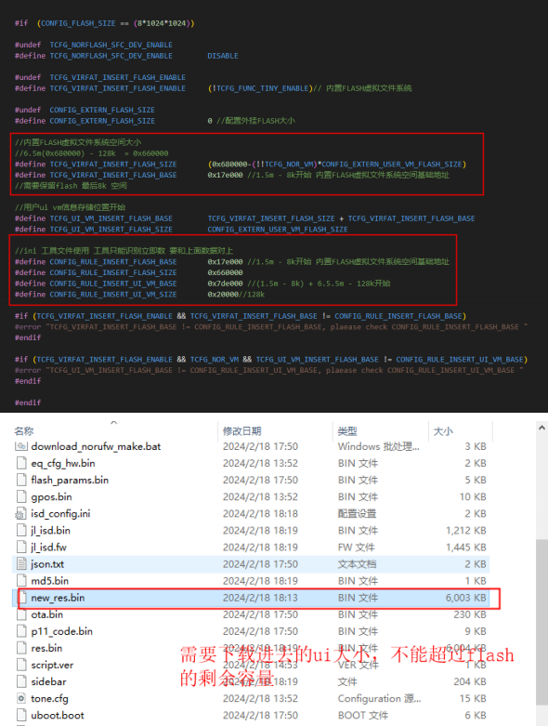This screenshot has width=548, height=726.
Task: Click the p11_code.bin file icon
Action: (21, 631)
